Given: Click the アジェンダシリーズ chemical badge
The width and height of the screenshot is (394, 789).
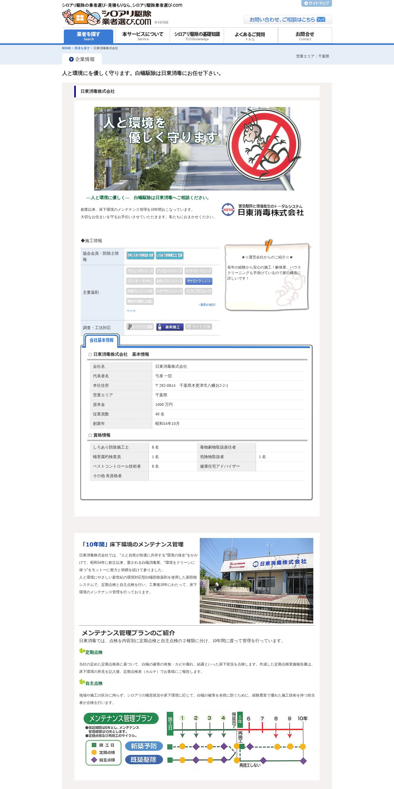Looking at the screenshot, I should 140,271.
